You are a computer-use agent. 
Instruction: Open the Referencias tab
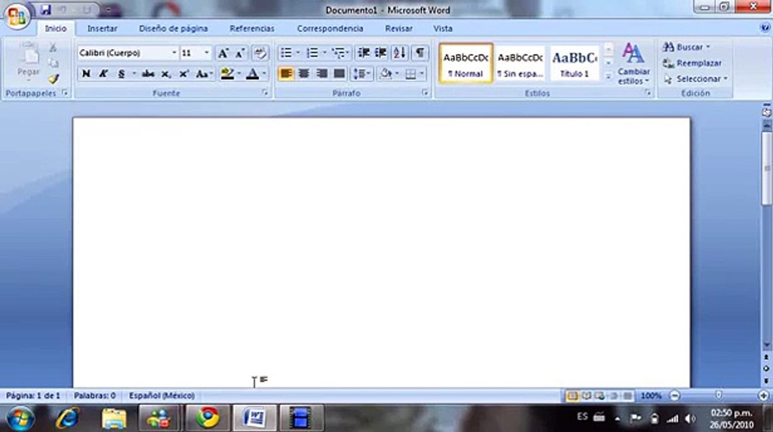point(252,28)
